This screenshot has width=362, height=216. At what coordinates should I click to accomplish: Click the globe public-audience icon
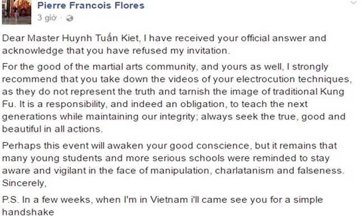(70, 18)
